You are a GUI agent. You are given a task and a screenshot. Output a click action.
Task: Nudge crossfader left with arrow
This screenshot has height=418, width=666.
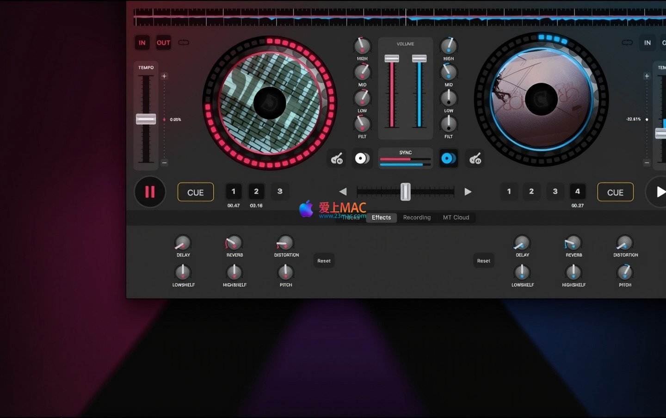(343, 191)
